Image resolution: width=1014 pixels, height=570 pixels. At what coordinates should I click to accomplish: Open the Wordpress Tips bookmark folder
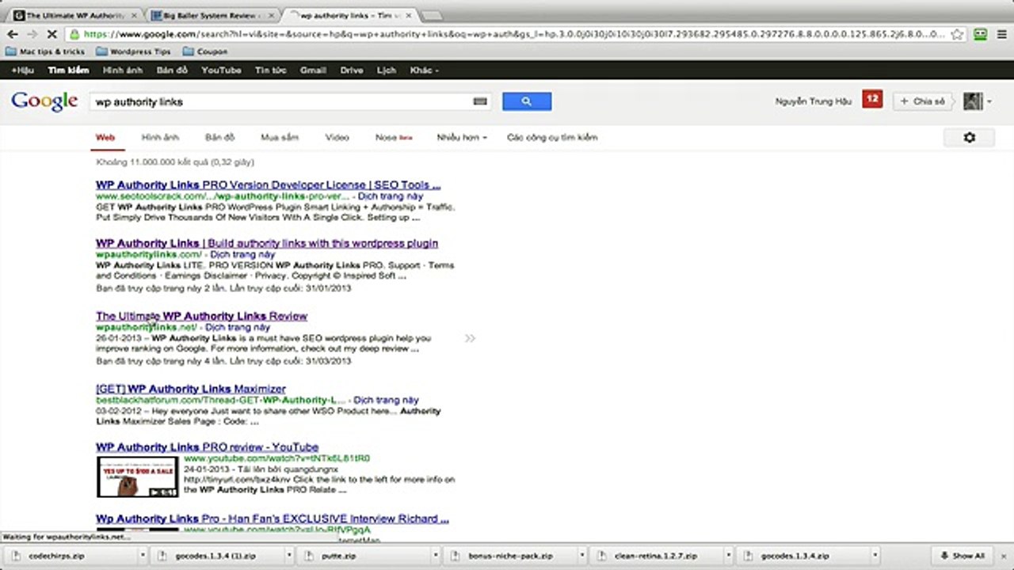pos(133,51)
